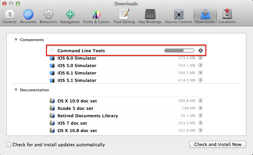Switch to Key Bindings preferences
253x155 pixels.
coord(150,17)
